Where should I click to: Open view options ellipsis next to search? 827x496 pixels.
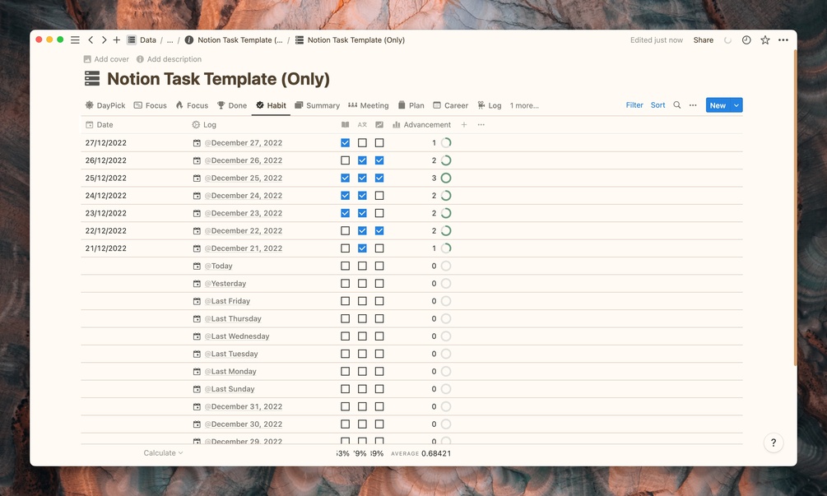click(x=693, y=105)
